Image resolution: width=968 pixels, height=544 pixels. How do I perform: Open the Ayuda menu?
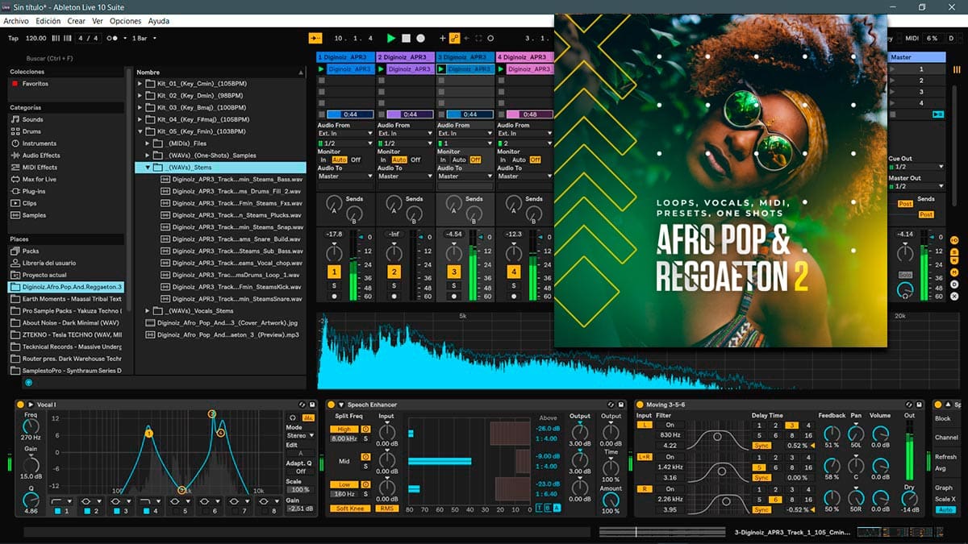[159, 21]
